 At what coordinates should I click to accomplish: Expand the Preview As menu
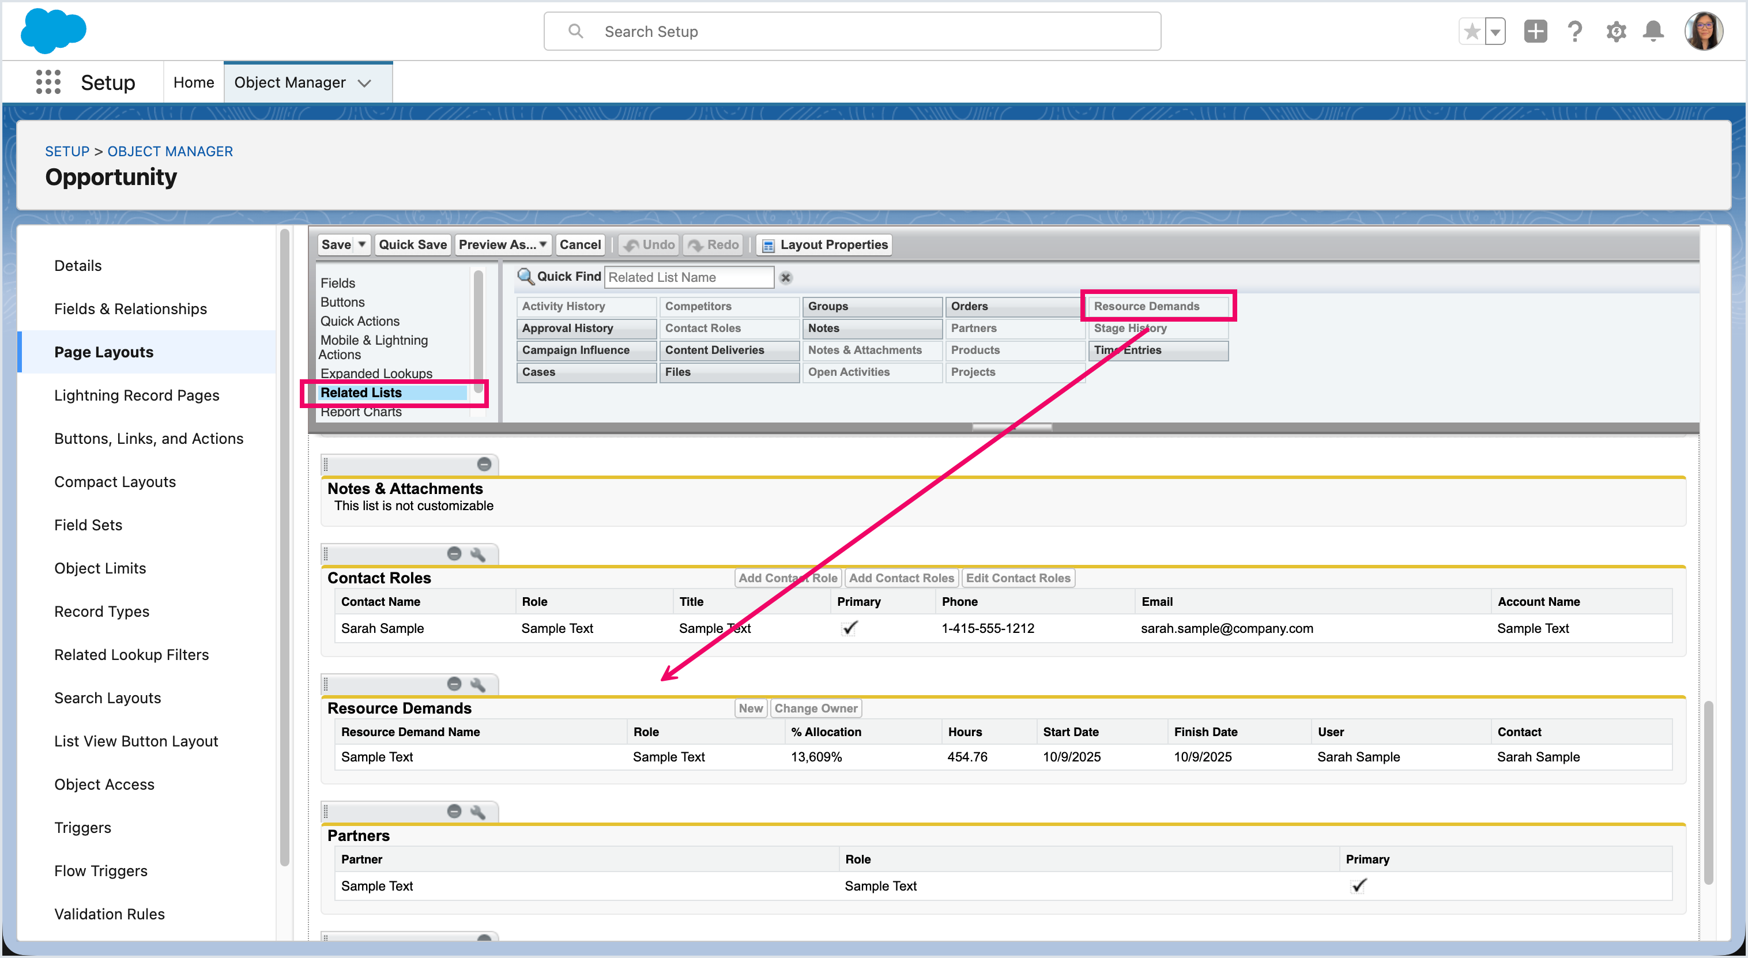point(503,245)
